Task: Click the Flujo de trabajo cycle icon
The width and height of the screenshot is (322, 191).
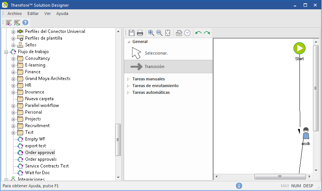Action: tap(13, 52)
